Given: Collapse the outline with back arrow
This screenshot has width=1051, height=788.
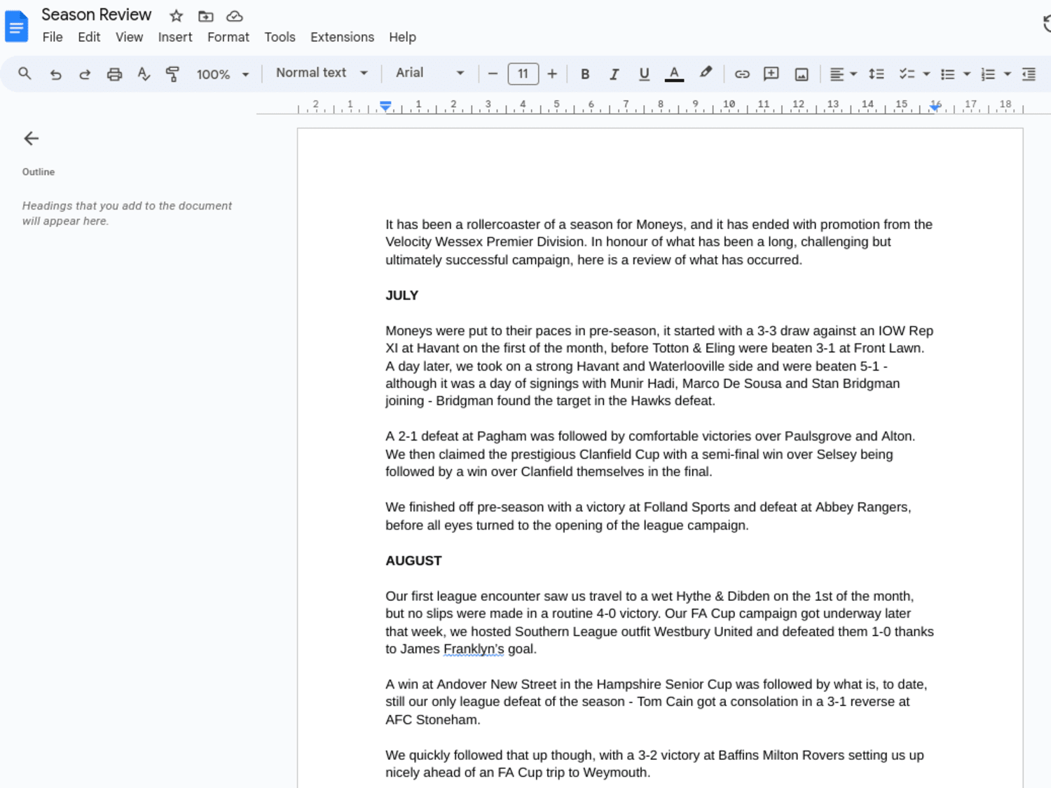Looking at the screenshot, I should tap(31, 138).
